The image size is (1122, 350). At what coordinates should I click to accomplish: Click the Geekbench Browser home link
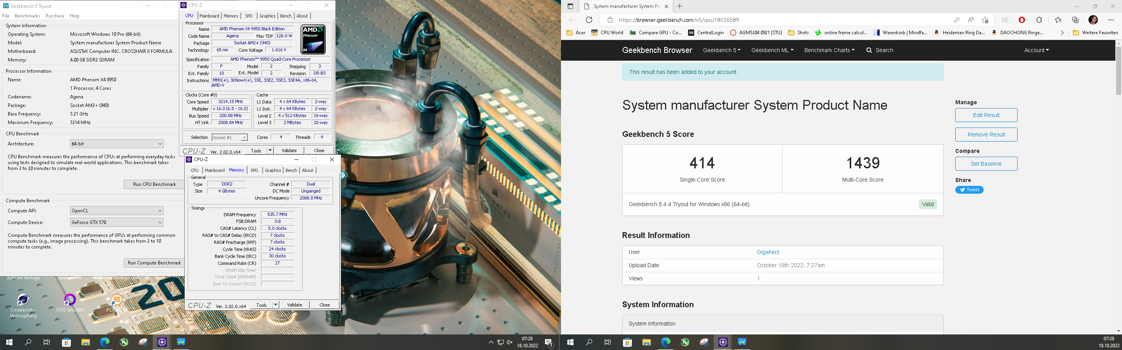pyautogui.click(x=657, y=50)
